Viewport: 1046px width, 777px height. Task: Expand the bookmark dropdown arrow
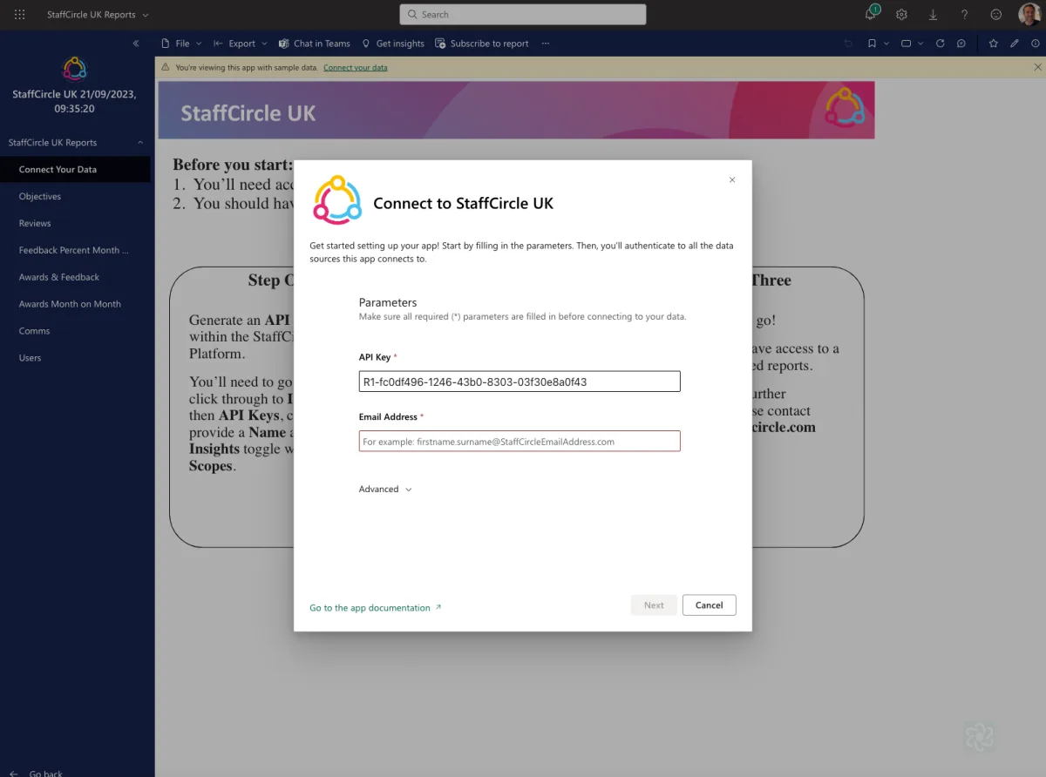click(886, 44)
